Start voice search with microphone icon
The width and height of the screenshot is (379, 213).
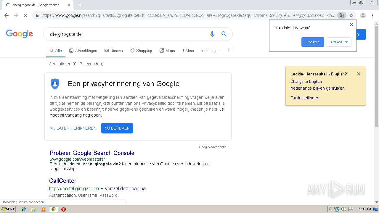(x=212, y=34)
